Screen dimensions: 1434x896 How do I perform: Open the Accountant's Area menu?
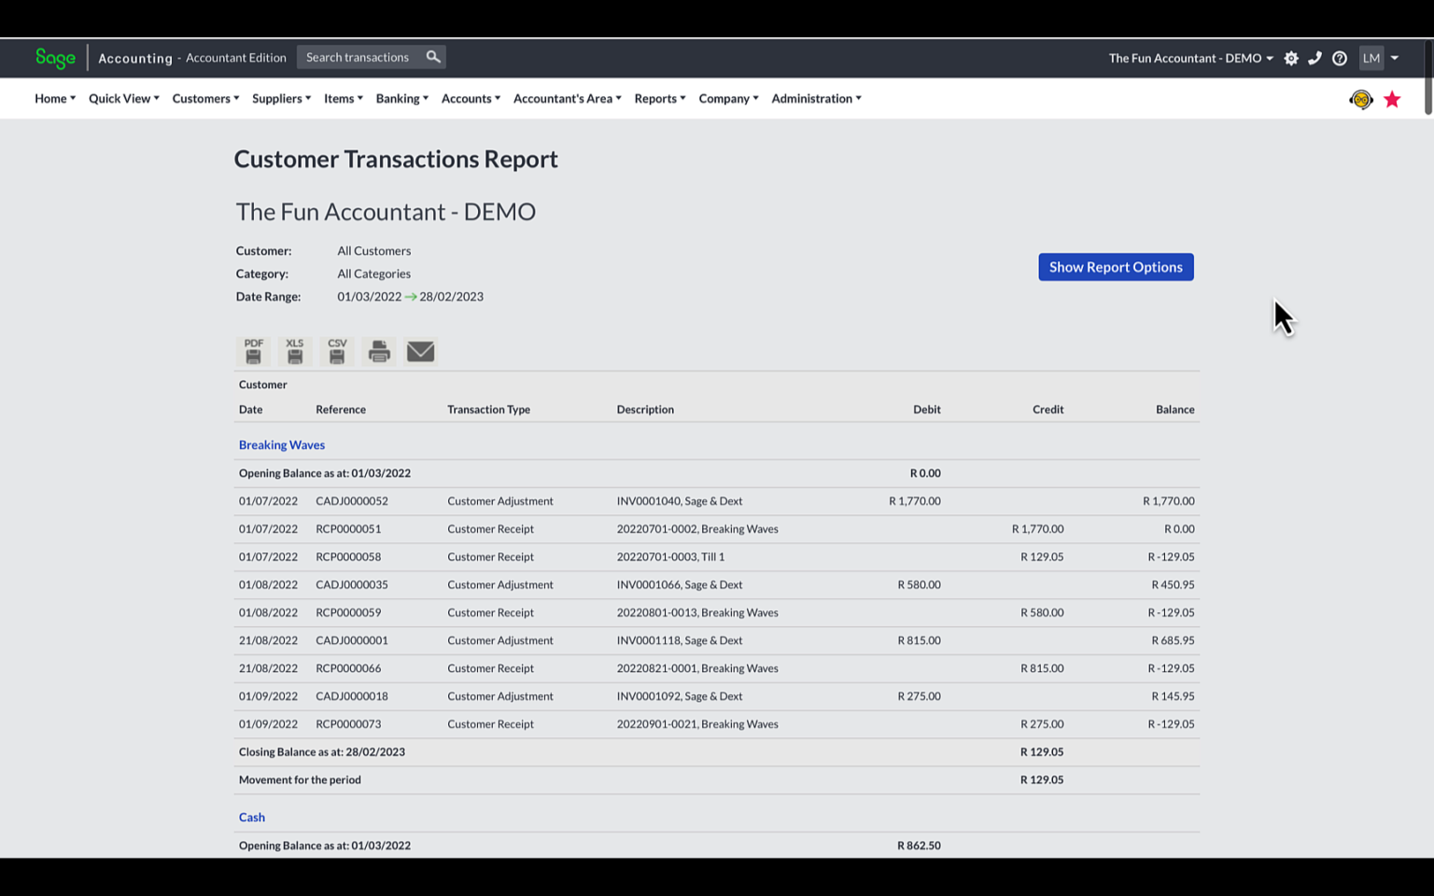[x=566, y=98]
